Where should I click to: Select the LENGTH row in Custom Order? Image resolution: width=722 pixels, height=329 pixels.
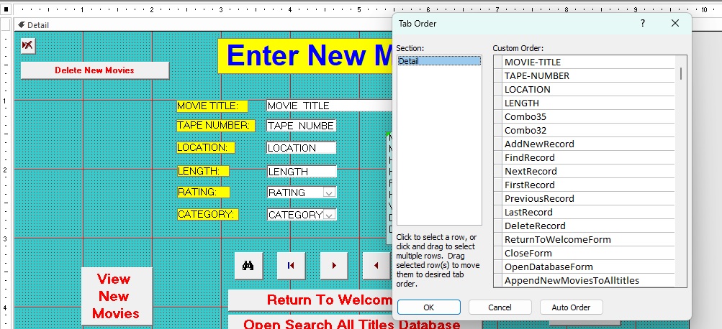point(588,103)
